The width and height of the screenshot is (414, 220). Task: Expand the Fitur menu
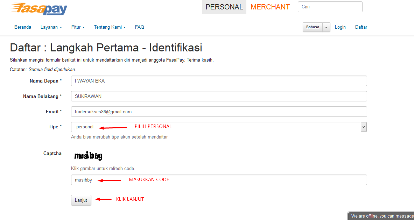[78, 27]
